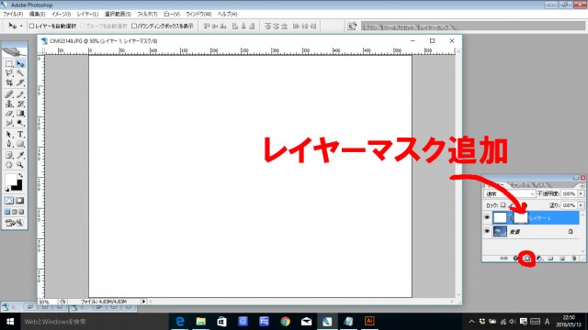Open the フィルタ(T) menu
This screenshot has height=330, width=588.
(147, 14)
